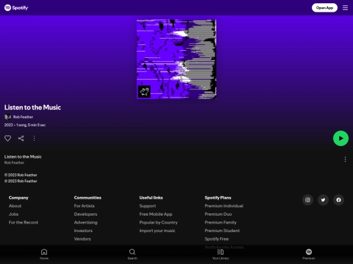This screenshot has width=353, height=264.
Task: Open Free Mobile App link
Action: tap(156, 214)
